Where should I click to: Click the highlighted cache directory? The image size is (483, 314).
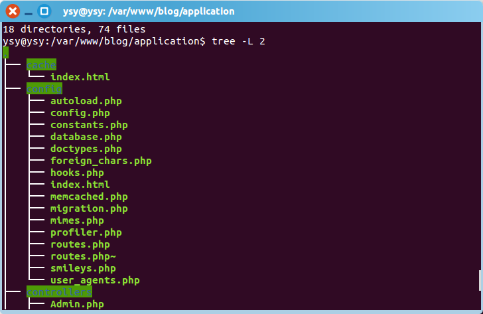pyautogui.click(x=41, y=65)
